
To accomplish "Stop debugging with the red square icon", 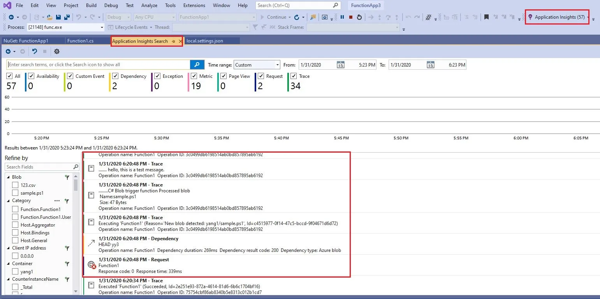I will (351, 17).
